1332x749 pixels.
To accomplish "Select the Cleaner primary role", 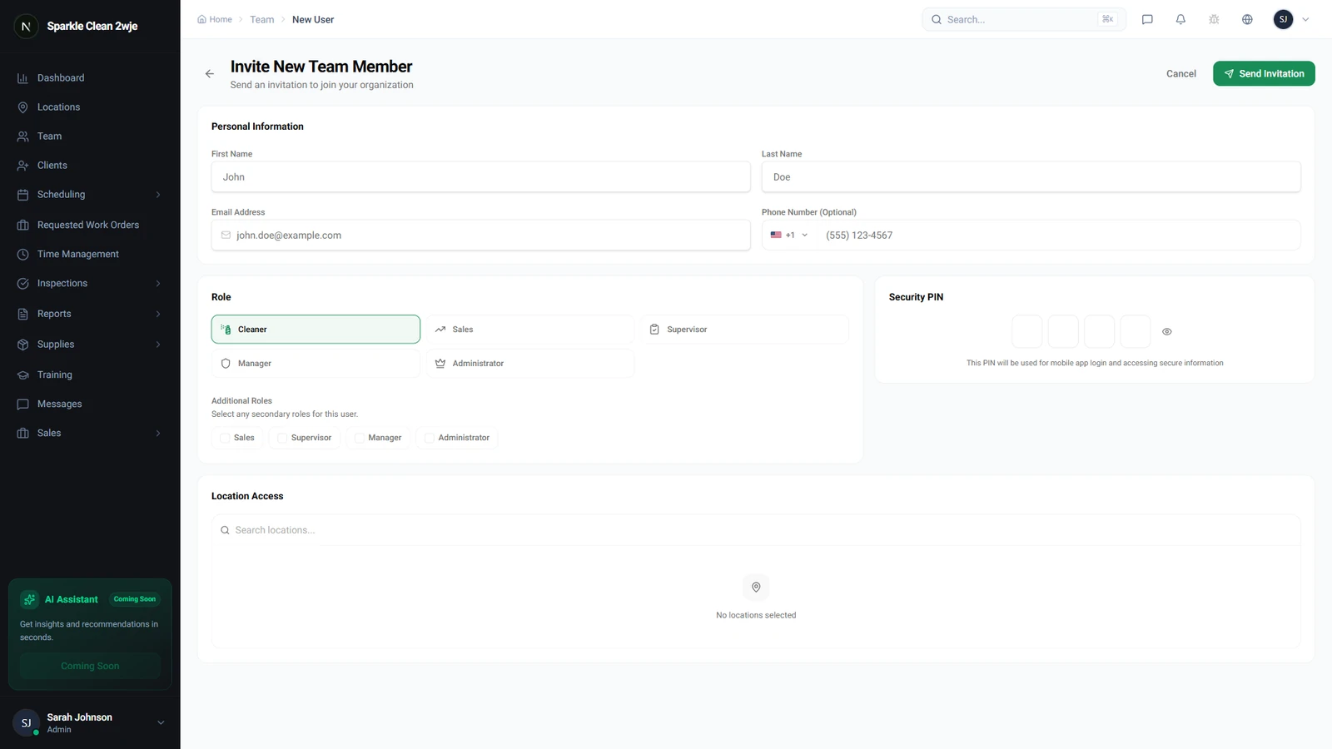I will 316,330.
